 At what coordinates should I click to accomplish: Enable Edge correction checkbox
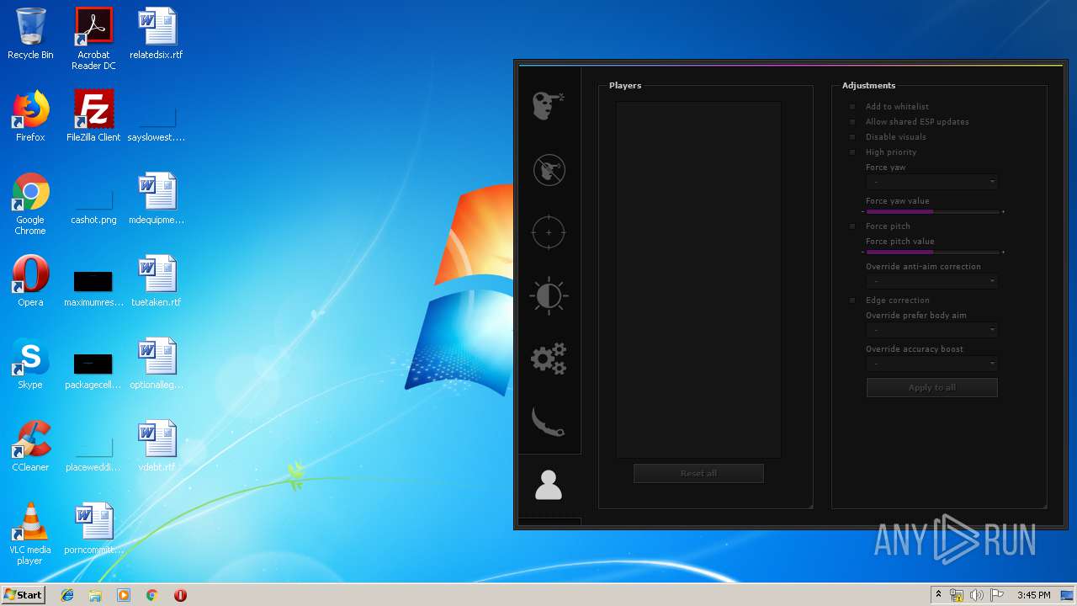coord(852,300)
